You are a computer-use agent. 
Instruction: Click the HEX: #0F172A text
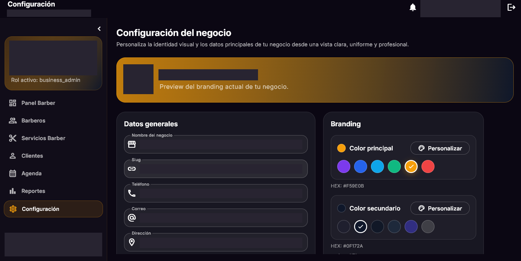point(347,246)
